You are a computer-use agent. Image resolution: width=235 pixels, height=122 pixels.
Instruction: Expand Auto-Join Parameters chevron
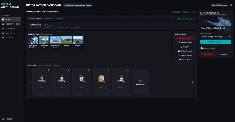(x=202, y=48)
